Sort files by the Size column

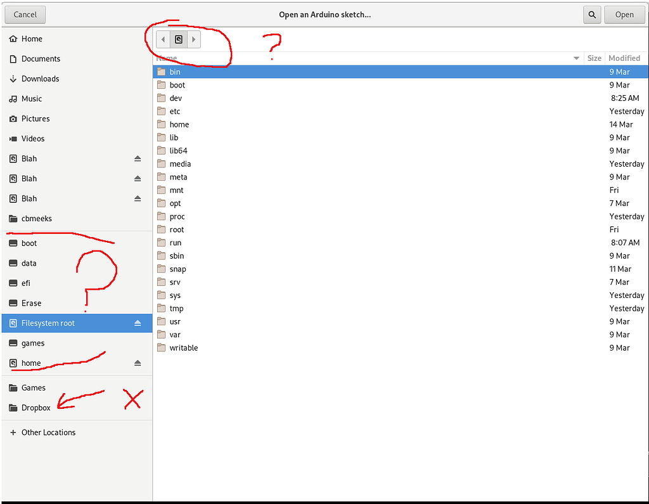coord(594,58)
